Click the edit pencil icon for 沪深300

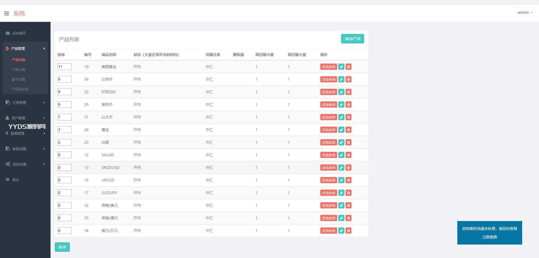(341, 92)
